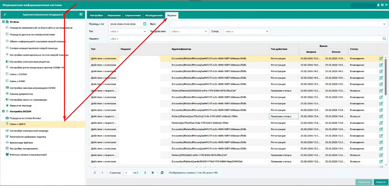Expand the Врач dropdown list
389x186 pixels.
click(384, 24)
